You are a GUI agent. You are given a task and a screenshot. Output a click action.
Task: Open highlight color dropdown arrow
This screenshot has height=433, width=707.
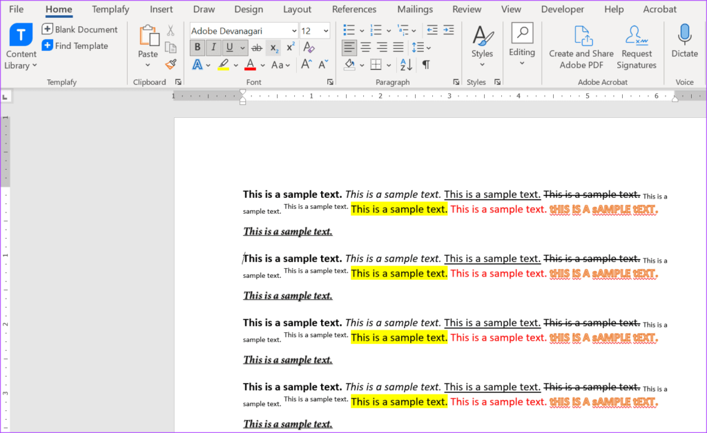pyautogui.click(x=236, y=66)
